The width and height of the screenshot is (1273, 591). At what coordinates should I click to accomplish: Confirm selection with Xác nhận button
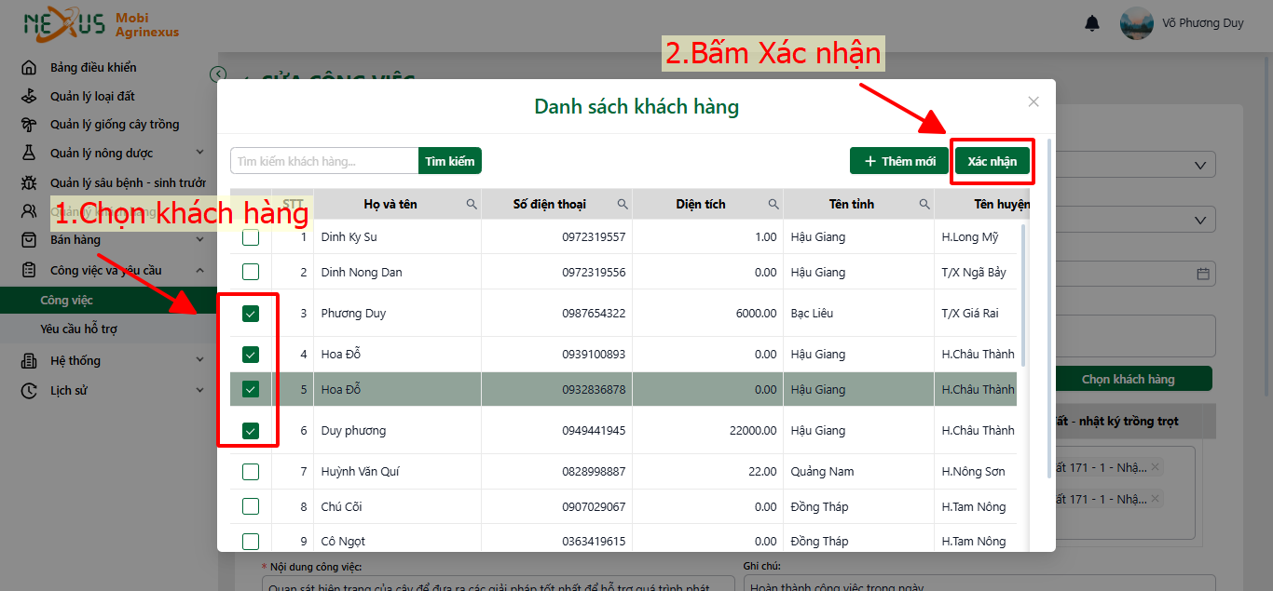click(x=992, y=161)
